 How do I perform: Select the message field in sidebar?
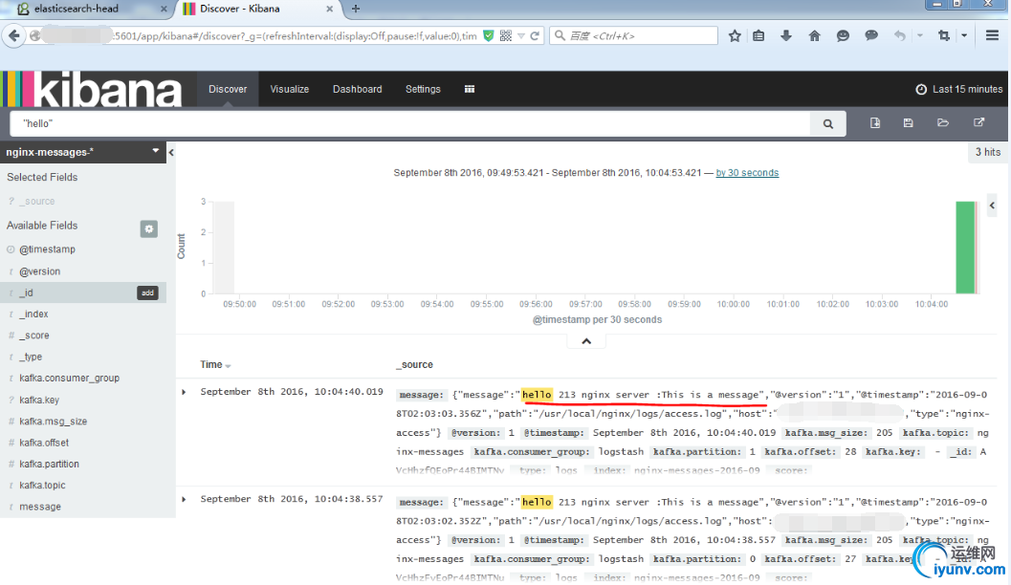tap(40, 507)
